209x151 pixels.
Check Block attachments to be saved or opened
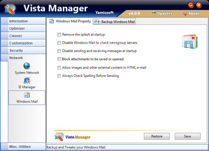tap(59, 59)
